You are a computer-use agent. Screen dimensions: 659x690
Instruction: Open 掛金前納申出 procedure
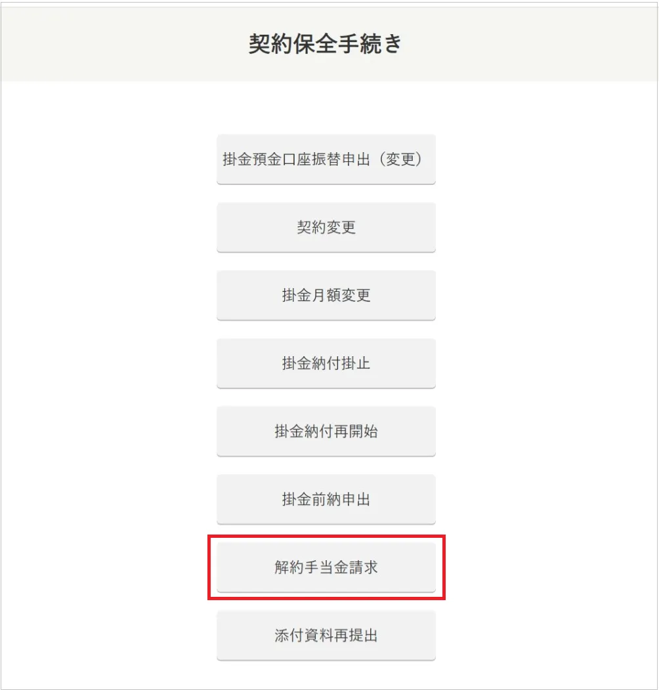coord(326,499)
